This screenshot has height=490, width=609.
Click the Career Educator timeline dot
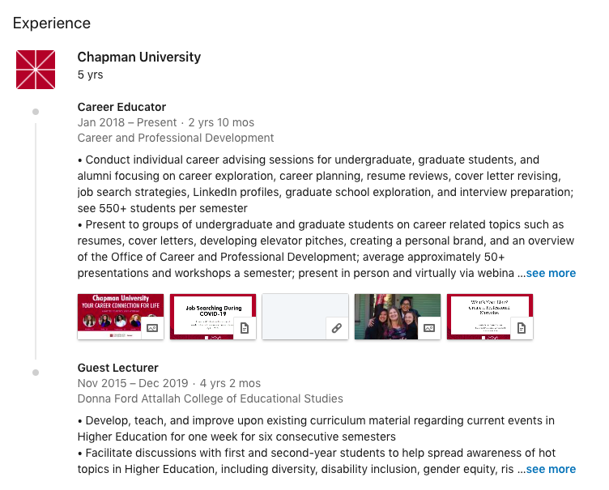coord(36,111)
